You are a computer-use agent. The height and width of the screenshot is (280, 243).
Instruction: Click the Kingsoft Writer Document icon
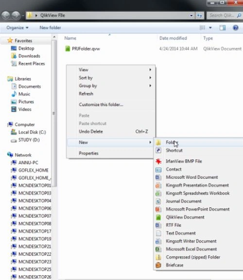click(158, 241)
